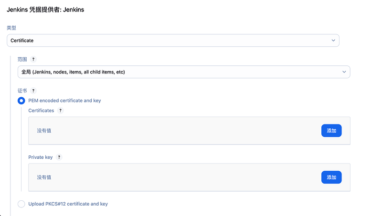
Task: Click the Upload PKCS#12 certificate and key label
Action: 68,204
